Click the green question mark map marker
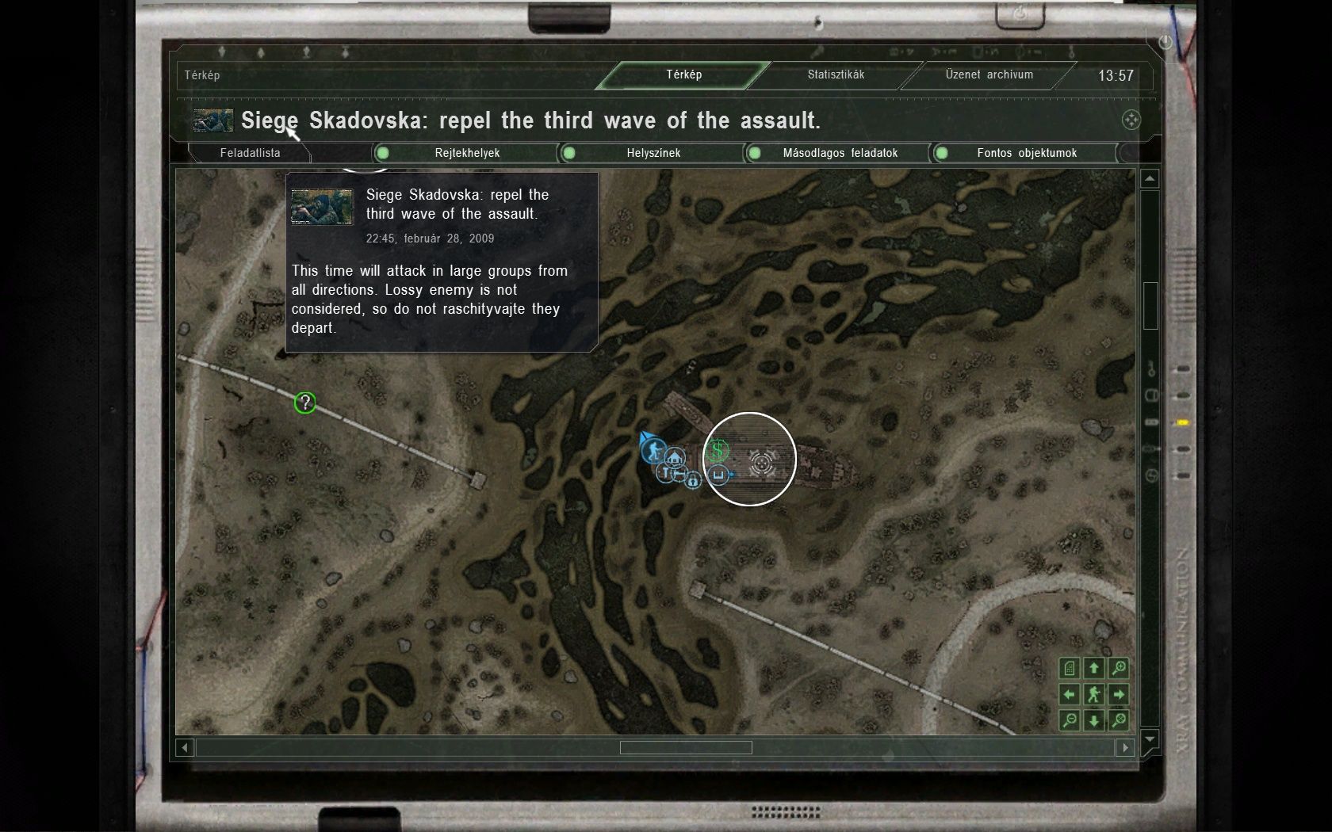 coord(304,403)
